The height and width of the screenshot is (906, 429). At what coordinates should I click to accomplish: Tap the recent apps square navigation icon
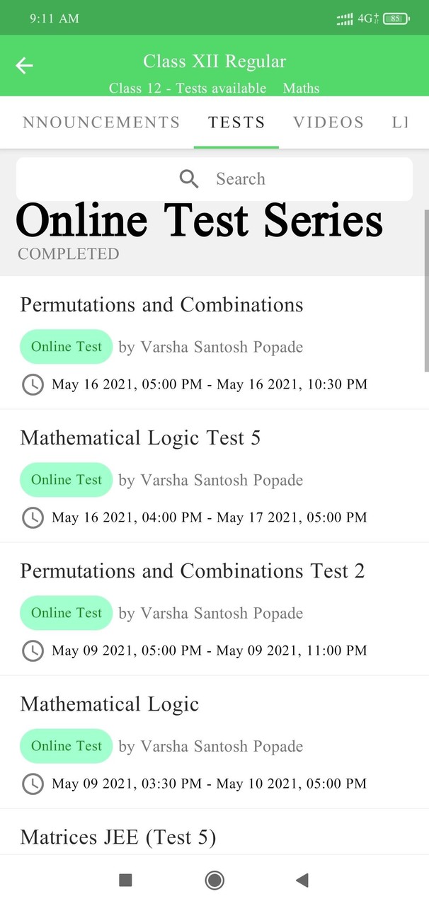(x=125, y=880)
